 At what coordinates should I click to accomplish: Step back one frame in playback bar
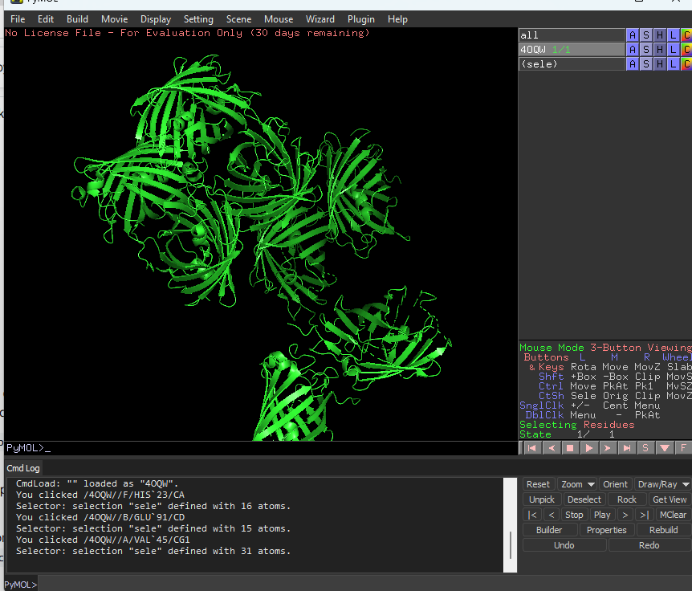coord(551,448)
